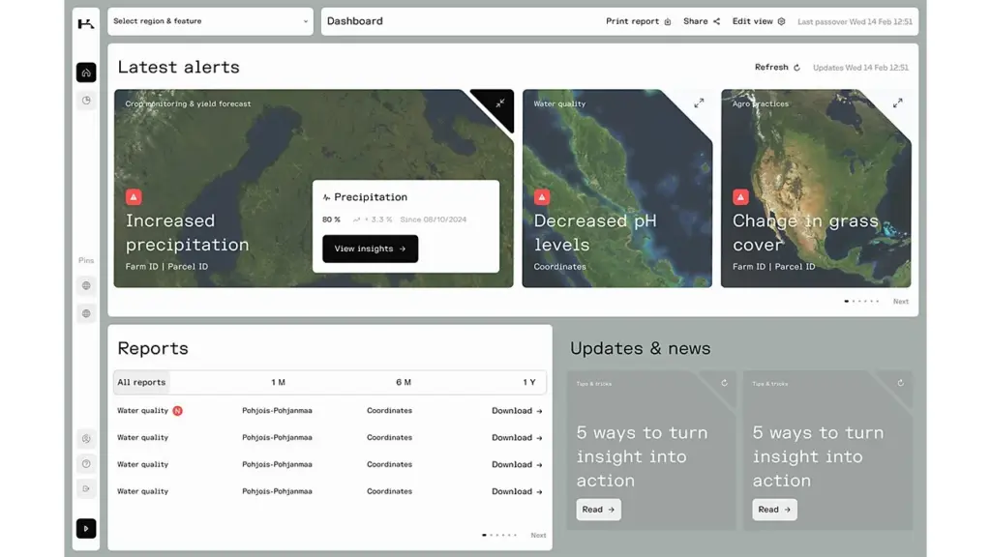991x557 pixels.
Task: Open the Select region & feature dropdown
Action: click(210, 21)
